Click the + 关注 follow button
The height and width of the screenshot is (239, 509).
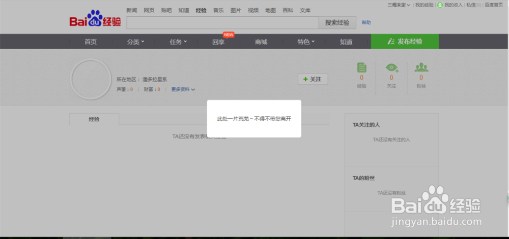coord(313,79)
